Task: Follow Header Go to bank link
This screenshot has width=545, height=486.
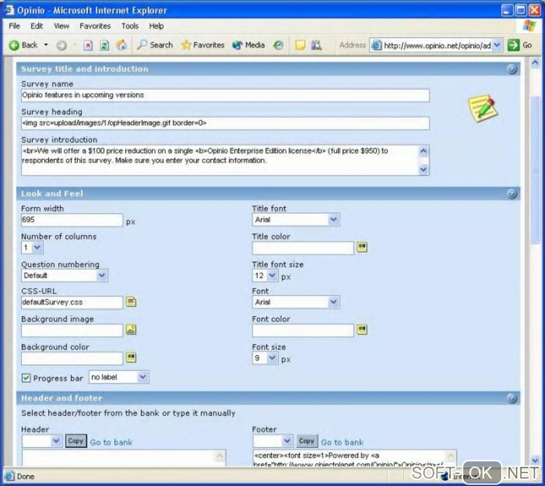Action: (111, 442)
